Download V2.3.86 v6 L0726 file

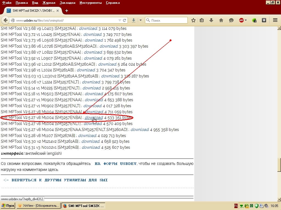click(109, 46)
